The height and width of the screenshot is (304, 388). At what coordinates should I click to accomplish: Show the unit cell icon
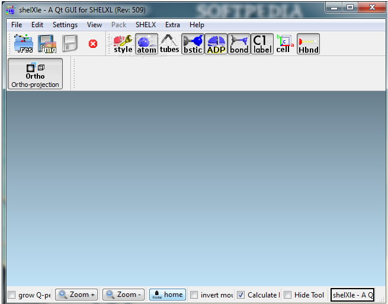click(x=285, y=44)
